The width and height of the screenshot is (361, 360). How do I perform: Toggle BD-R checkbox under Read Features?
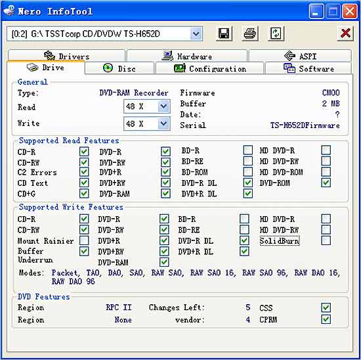coord(247,150)
